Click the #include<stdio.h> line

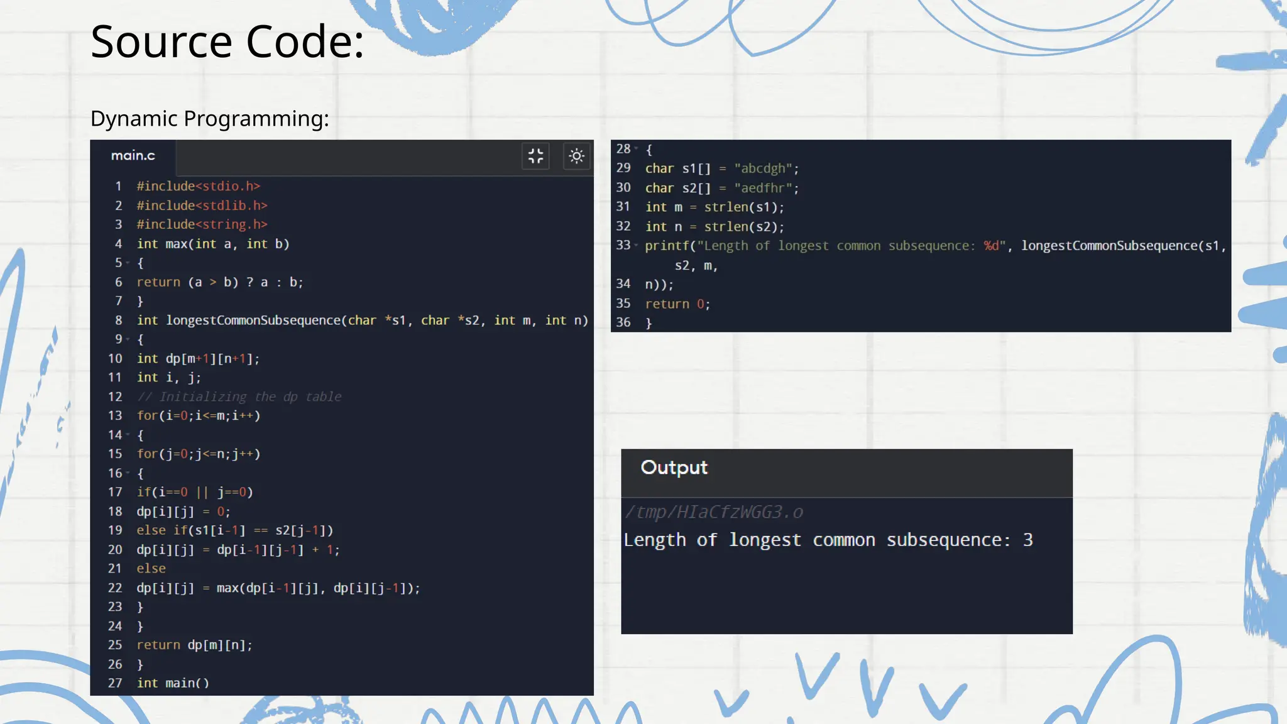click(x=198, y=186)
